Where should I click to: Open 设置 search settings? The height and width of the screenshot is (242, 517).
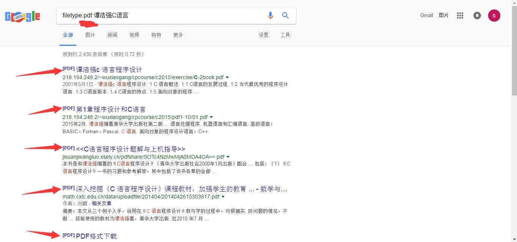pyautogui.click(x=264, y=35)
